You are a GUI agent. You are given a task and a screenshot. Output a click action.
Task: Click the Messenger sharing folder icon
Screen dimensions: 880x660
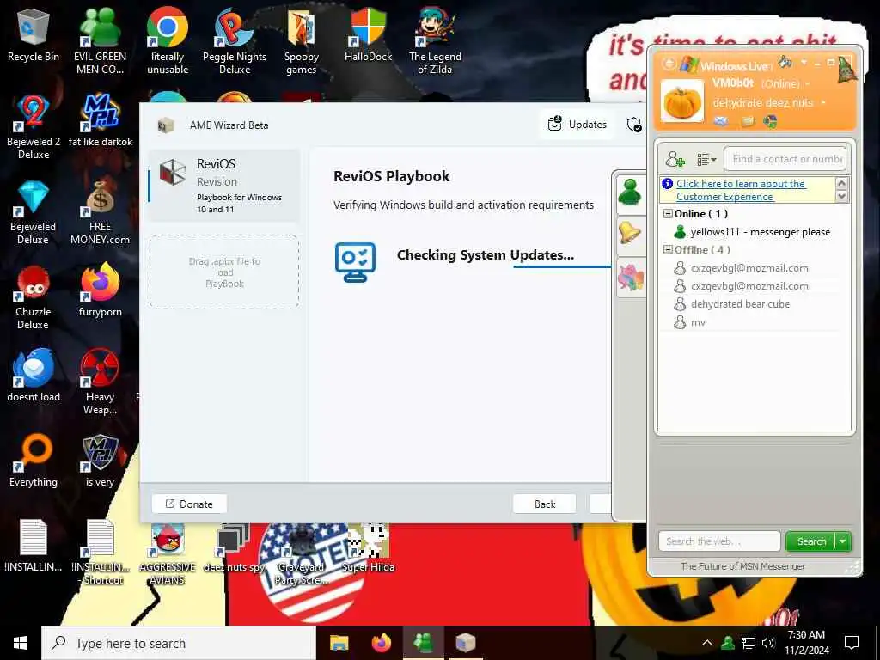[x=747, y=121]
